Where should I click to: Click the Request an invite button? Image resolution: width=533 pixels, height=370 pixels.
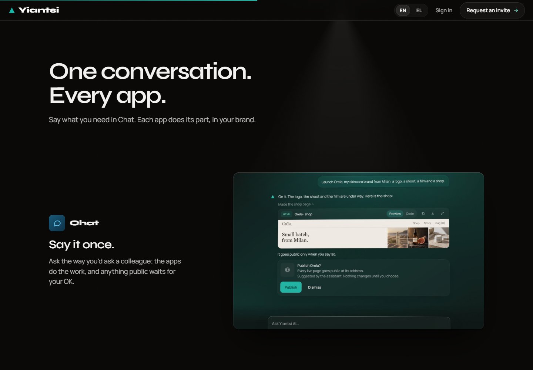click(x=492, y=10)
